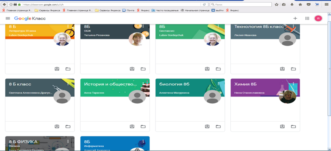Open Drive folder on ОБЖ card
Viewport: 331px width, 151px height.
pyautogui.click(x=143, y=69)
